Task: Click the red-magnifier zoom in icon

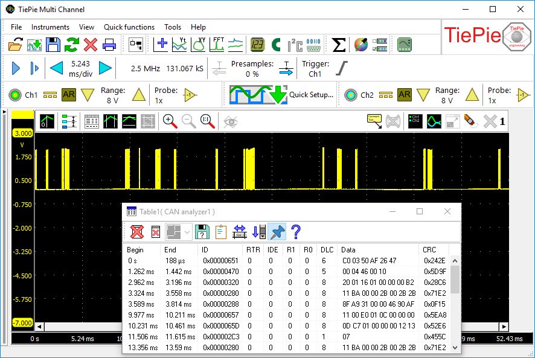Action: click(x=170, y=121)
